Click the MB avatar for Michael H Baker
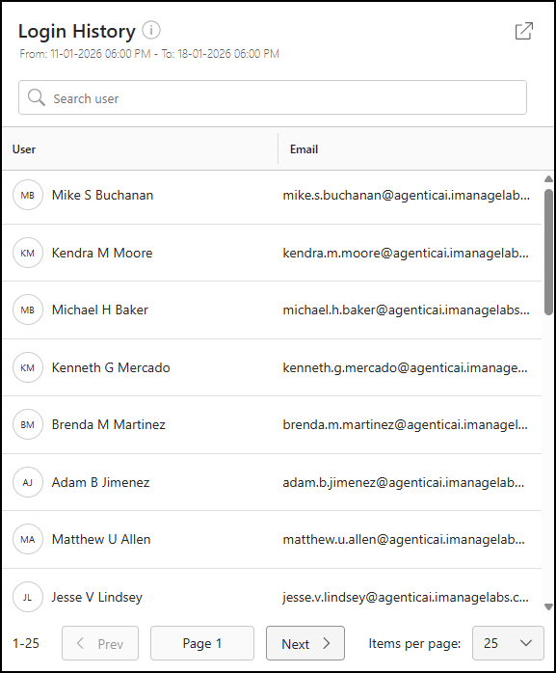 (x=28, y=310)
